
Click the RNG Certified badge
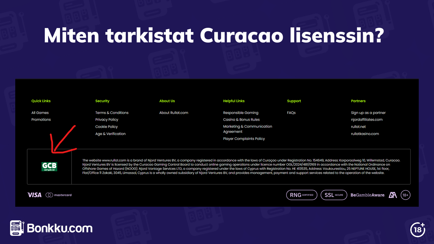(302, 195)
